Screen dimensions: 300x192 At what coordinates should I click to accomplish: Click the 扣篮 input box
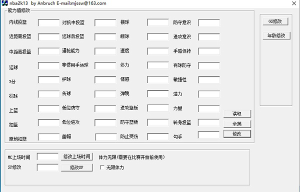[x=48, y=123]
